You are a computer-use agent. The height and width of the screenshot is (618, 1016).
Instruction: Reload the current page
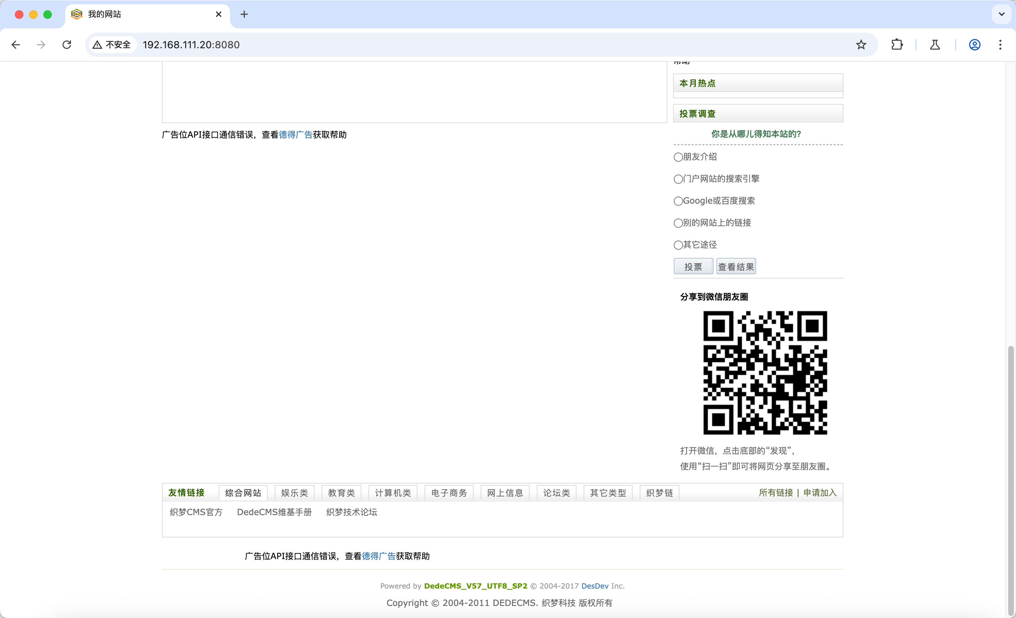coord(67,44)
